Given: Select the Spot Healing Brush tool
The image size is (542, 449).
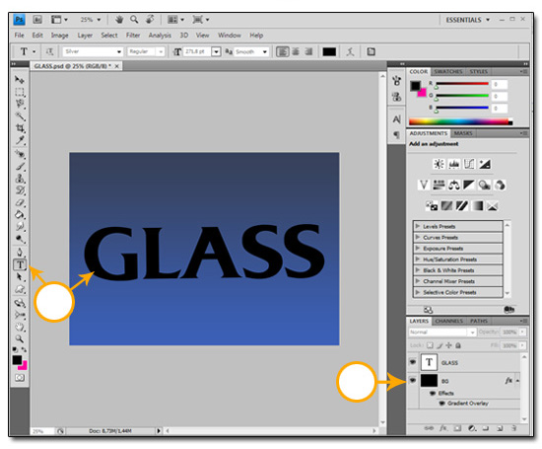Looking at the screenshot, I should (20, 154).
